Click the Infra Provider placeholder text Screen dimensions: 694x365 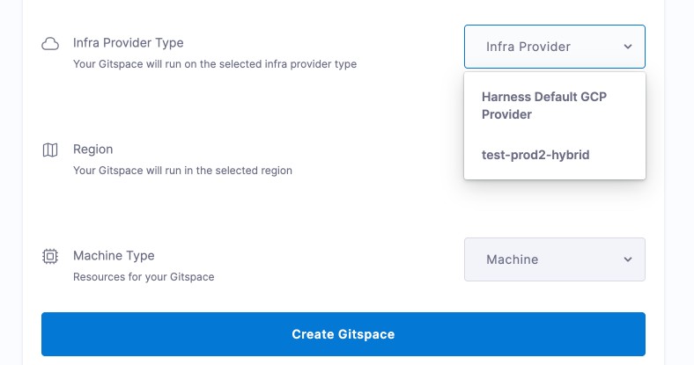click(528, 47)
